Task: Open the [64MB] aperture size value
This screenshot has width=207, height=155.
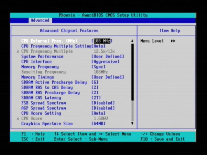Action: 98,124
